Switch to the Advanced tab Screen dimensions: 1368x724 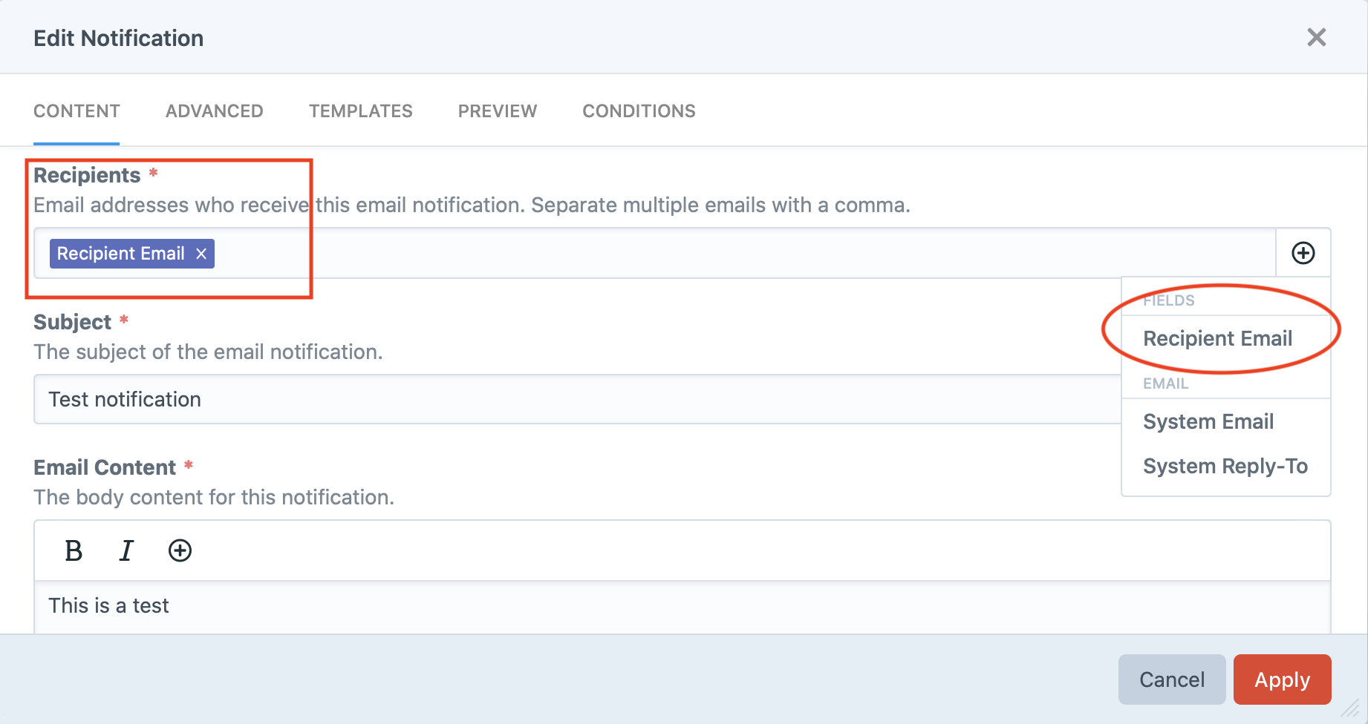click(214, 111)
